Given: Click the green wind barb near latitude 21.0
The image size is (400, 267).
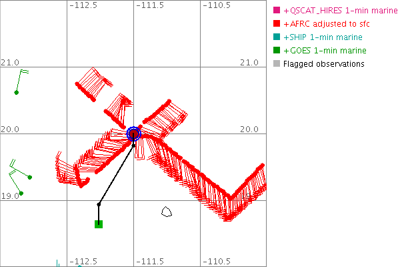Looking at the screenshot, I should click(17, 92).
